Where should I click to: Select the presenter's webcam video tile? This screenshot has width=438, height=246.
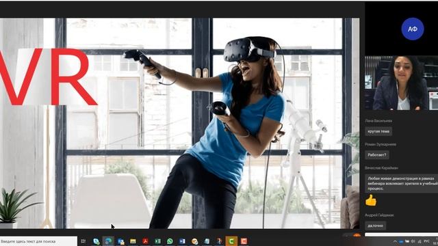pyautogui.click(x=401, y=83)
